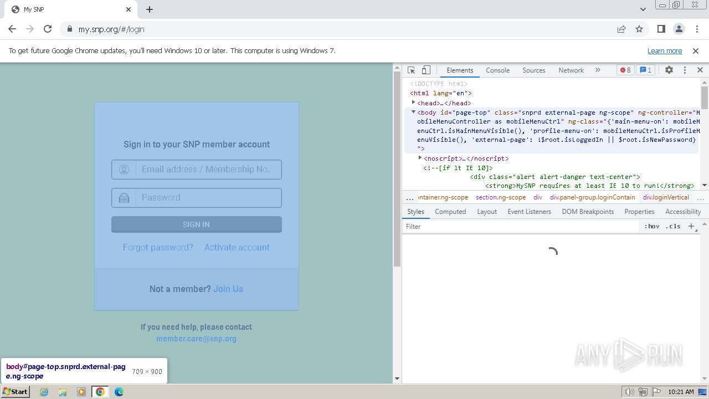Show more DevTools tabs
Image resolution: width=709 pixels, height=399 pixels.
[x=598, y=70]
